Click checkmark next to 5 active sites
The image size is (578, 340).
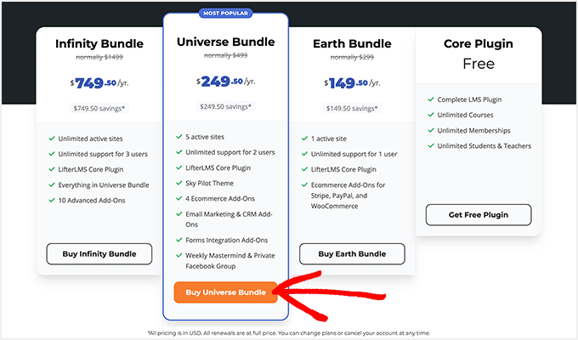tap(177, 137)
